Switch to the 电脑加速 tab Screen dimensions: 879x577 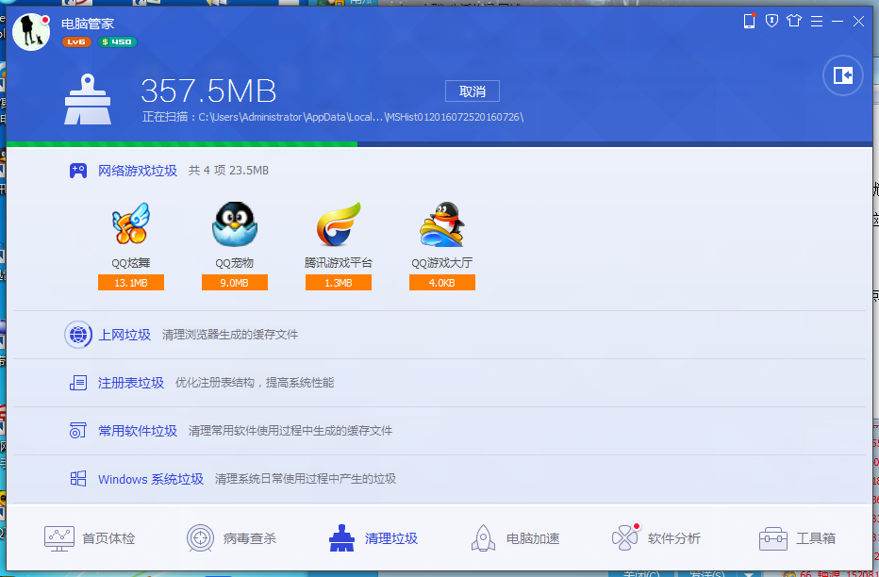515,538
